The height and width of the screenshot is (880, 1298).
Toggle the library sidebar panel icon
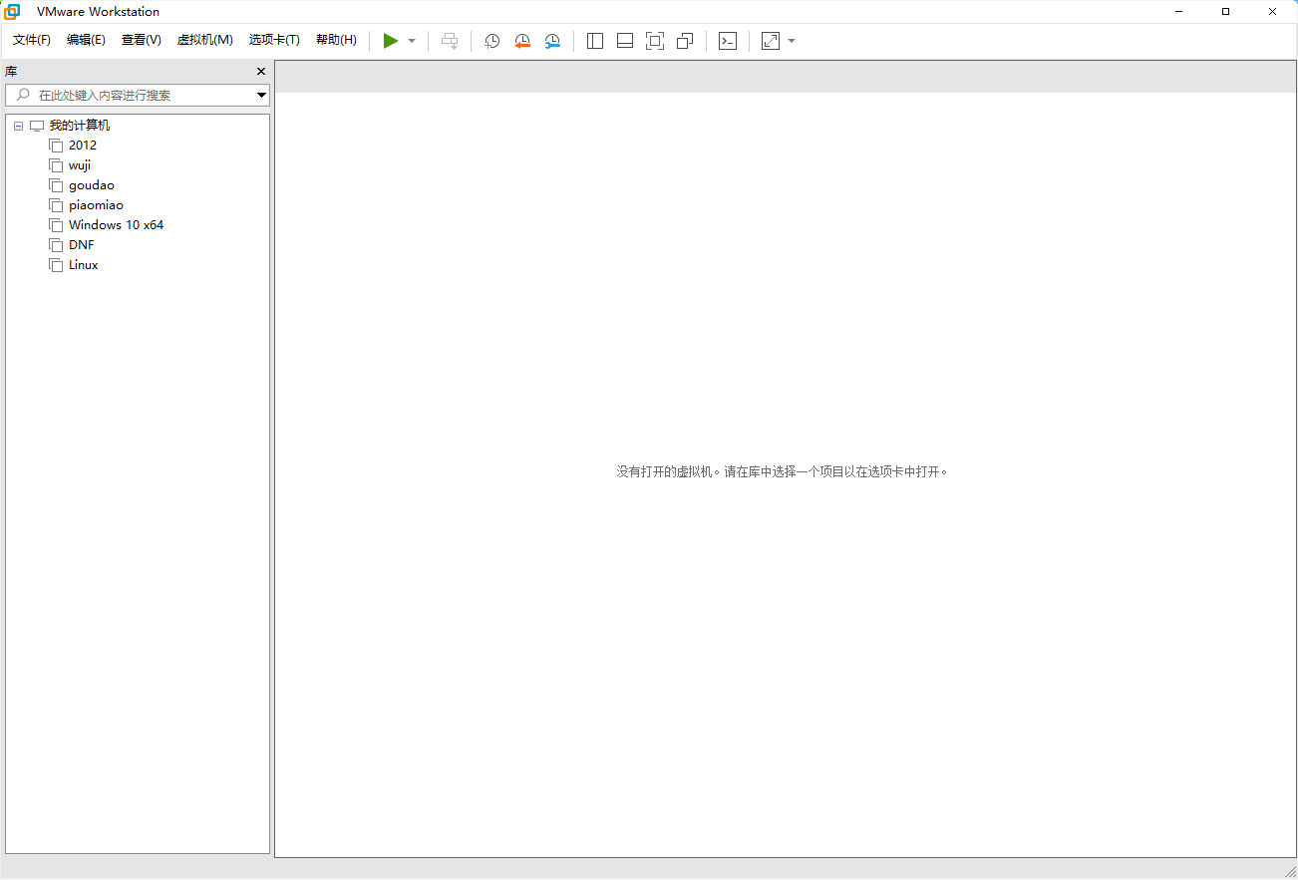click(x=595, y=41)
